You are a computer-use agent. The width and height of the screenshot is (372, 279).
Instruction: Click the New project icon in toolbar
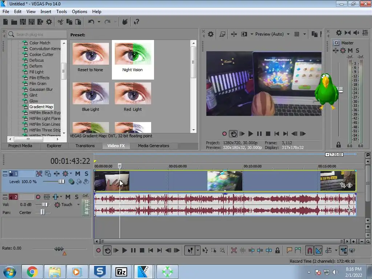click(5, 22)
